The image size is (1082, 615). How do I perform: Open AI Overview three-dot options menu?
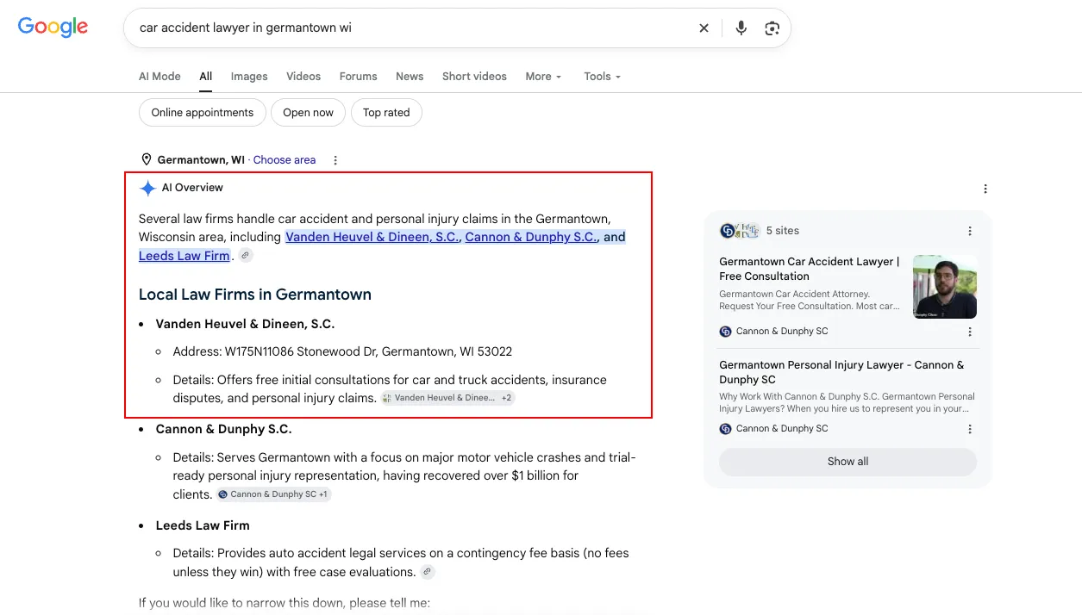[x=985, y=189]
